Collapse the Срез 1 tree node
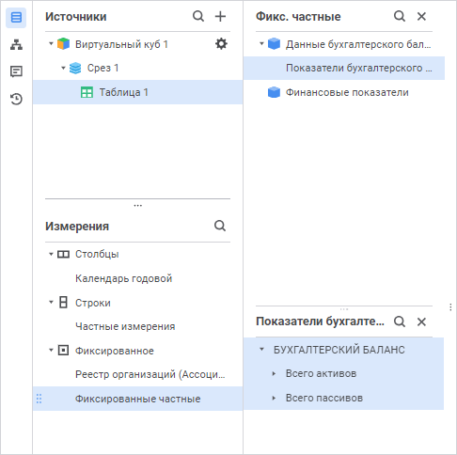The image size is (457, 455). [63, 68]
